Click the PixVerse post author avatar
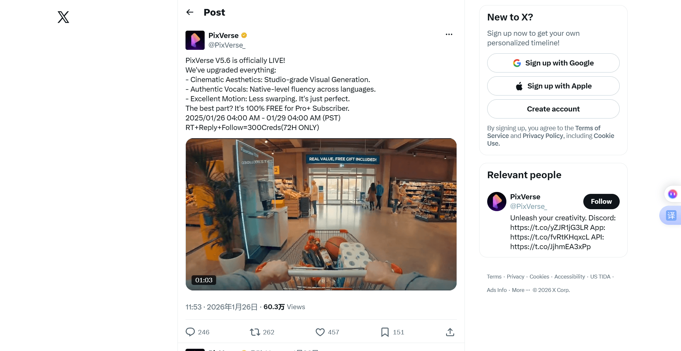Viewport: 681px width, 351px height. [195, 40]
